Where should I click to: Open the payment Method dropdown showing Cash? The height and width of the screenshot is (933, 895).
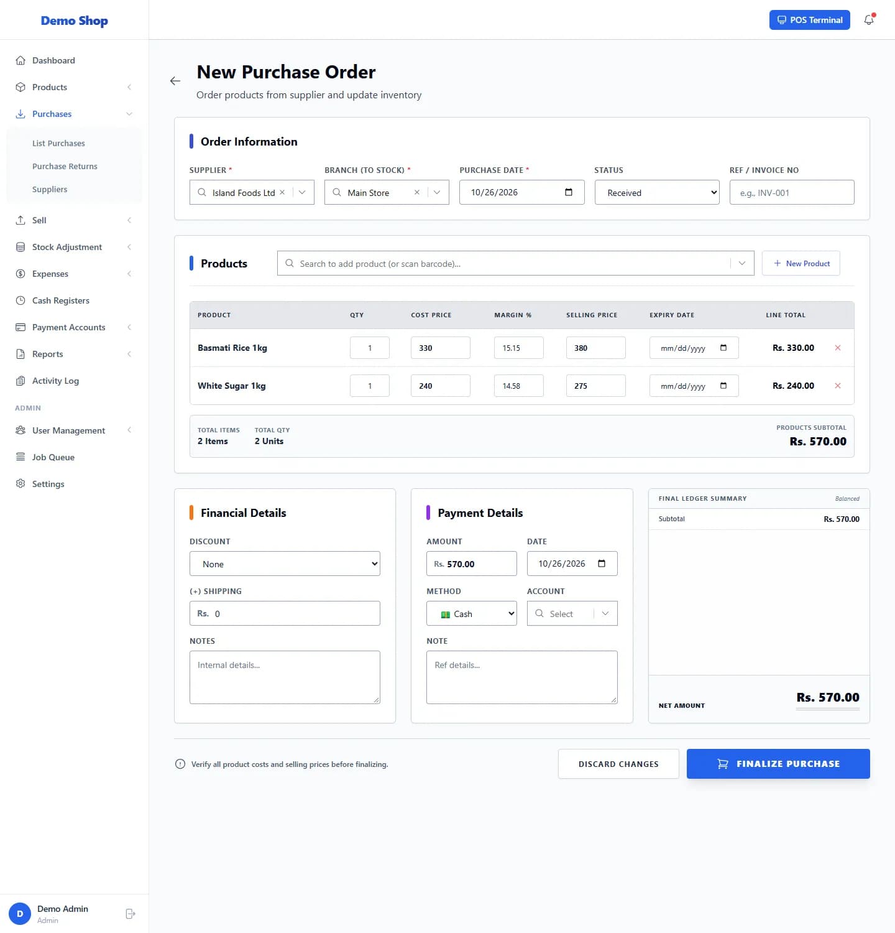[472, 613]
